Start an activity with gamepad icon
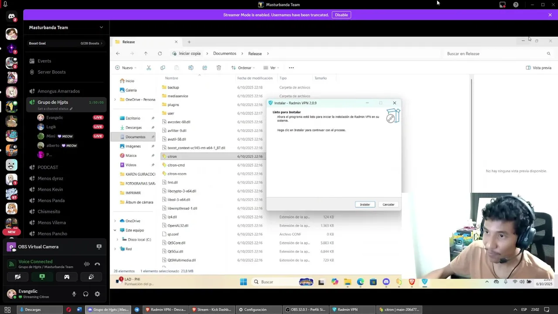Viewport: 558px width, 314px height. tap(67, 277)
